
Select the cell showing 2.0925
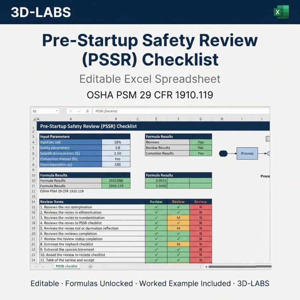click(x=156, y=181)
